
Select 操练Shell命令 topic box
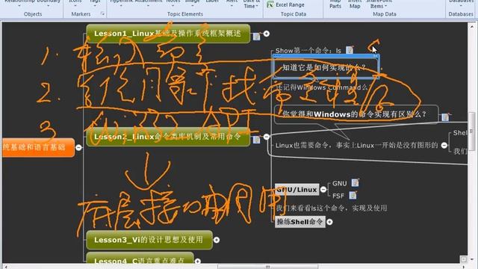pyautogui.click(x=300, y=222)
